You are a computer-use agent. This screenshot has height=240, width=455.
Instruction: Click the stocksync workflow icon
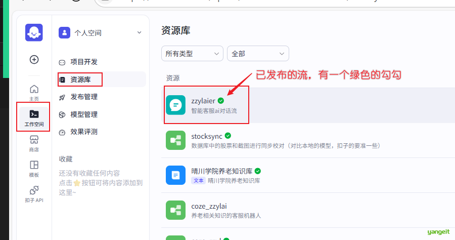pyautogui.click(x=175, y=140)
